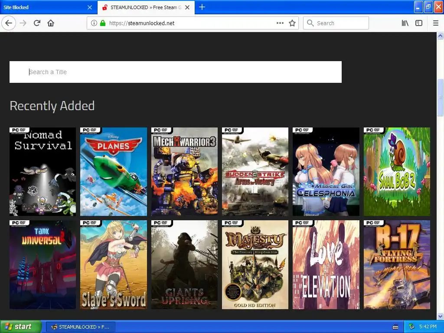This screenshot has width=444, height=333.
Task: Open the Slave's Sword game cover
Action: pyautogui.click(x=114, y=264)
